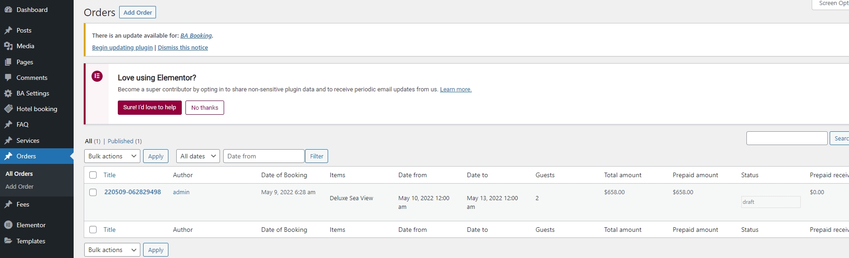Expand the All dates dropdown

198,156
